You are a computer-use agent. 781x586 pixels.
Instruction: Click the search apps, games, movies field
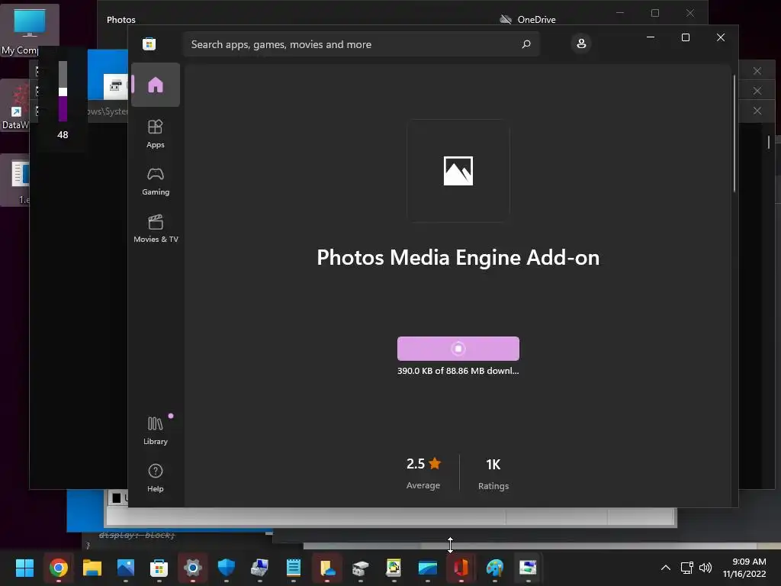click(361, 44)
